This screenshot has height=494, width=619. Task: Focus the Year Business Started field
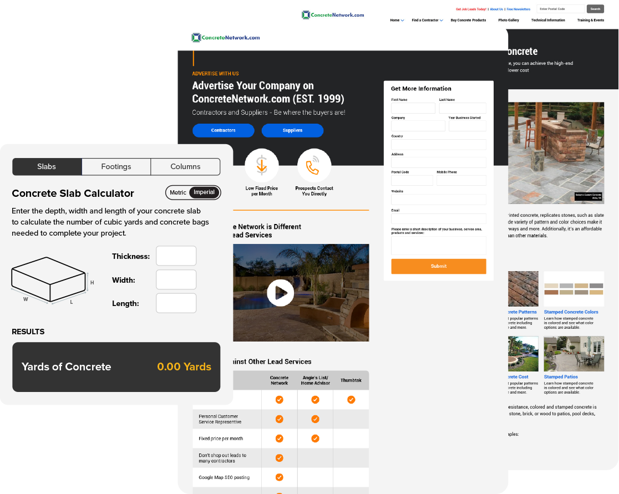(x=468, y=126)
